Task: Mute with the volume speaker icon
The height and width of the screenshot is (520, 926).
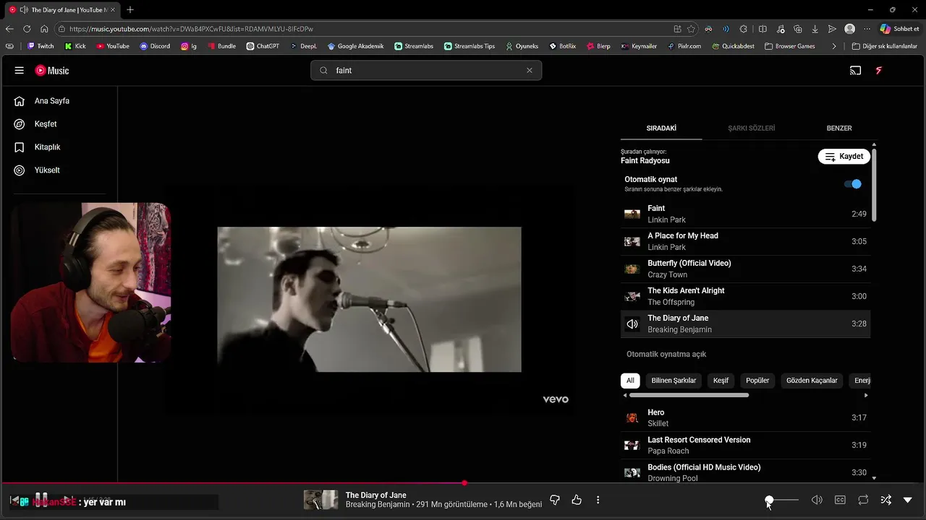Action: pos(817,500)
